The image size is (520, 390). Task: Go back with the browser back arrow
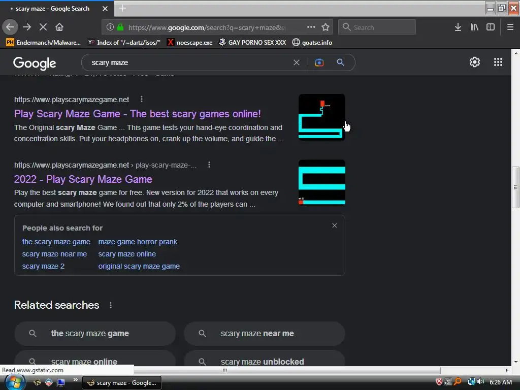(x=10, y=27)
